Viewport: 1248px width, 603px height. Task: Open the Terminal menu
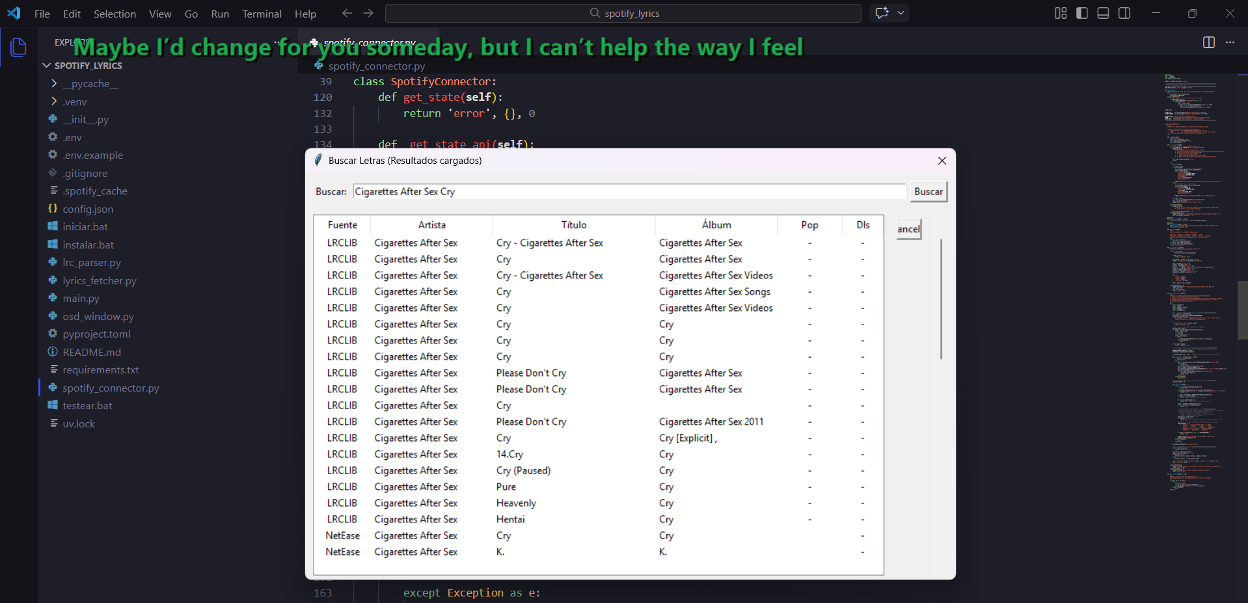tap(262, 14)
